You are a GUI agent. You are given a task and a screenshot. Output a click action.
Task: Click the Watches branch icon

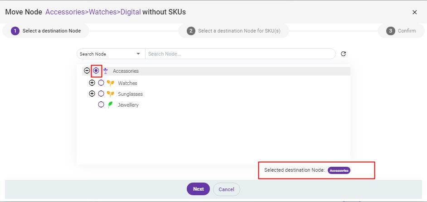(110, 83)
